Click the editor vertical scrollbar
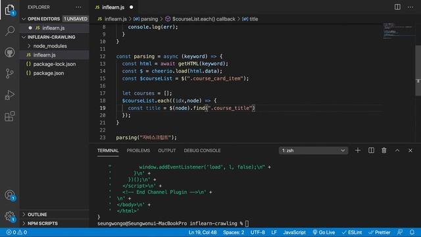 pyautogui.click(x=418, y=70)
